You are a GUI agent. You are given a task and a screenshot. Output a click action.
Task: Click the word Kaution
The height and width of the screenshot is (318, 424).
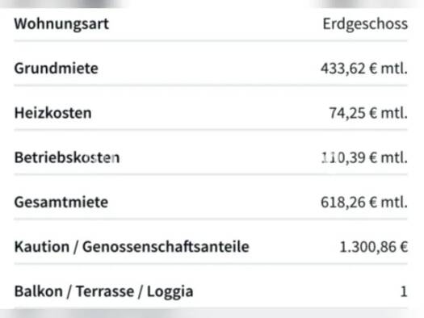coord(42,247)
